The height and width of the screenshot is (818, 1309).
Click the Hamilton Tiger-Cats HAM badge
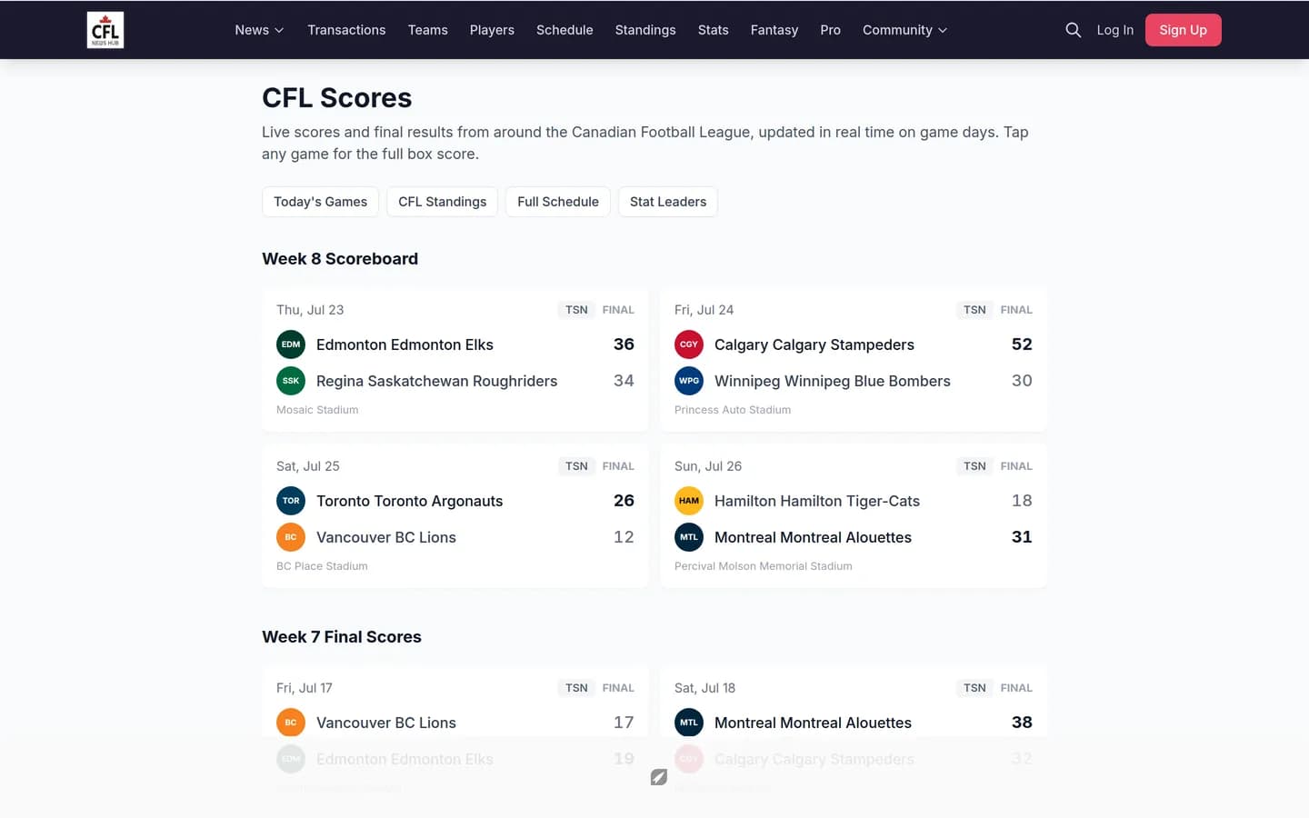pos(689,501)
